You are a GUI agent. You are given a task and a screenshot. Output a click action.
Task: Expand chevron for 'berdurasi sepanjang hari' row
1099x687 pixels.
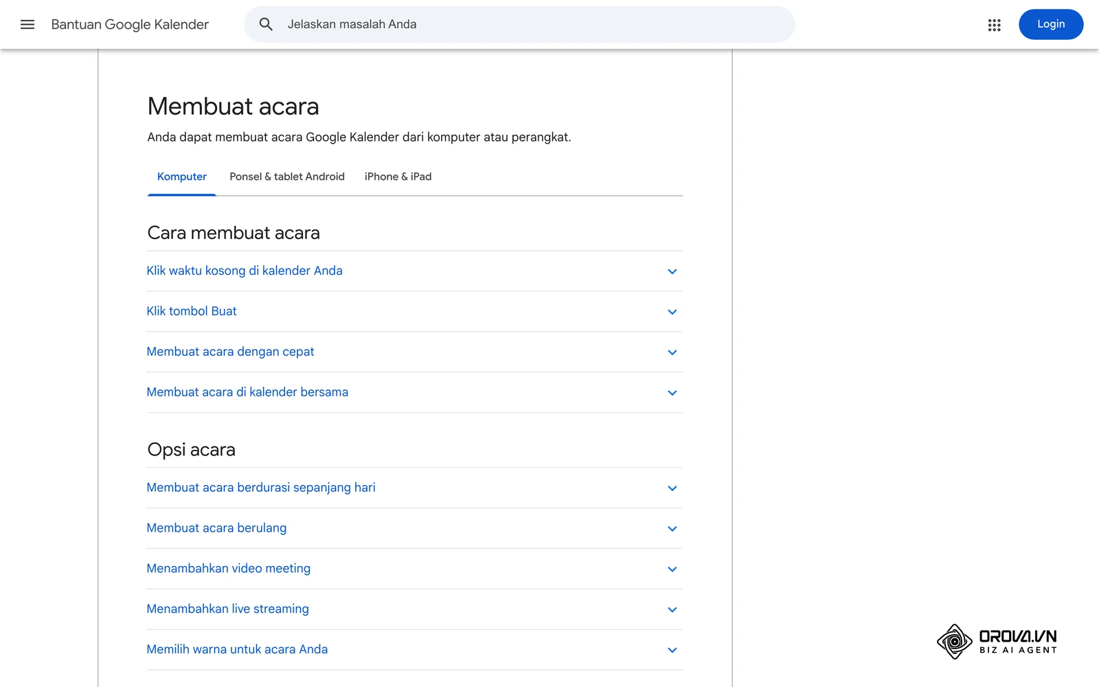tap(672, 489)
